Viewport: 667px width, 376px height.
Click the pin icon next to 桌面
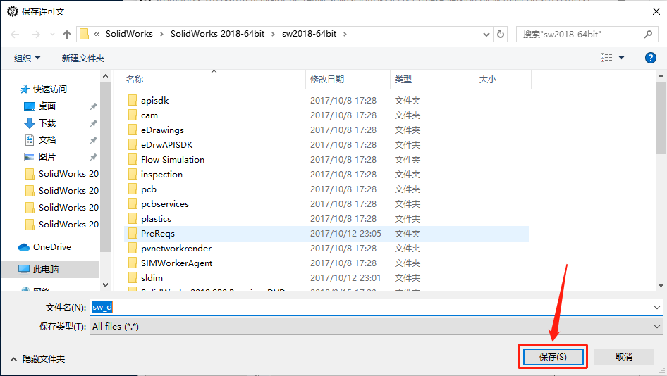(x=94, y=106)
